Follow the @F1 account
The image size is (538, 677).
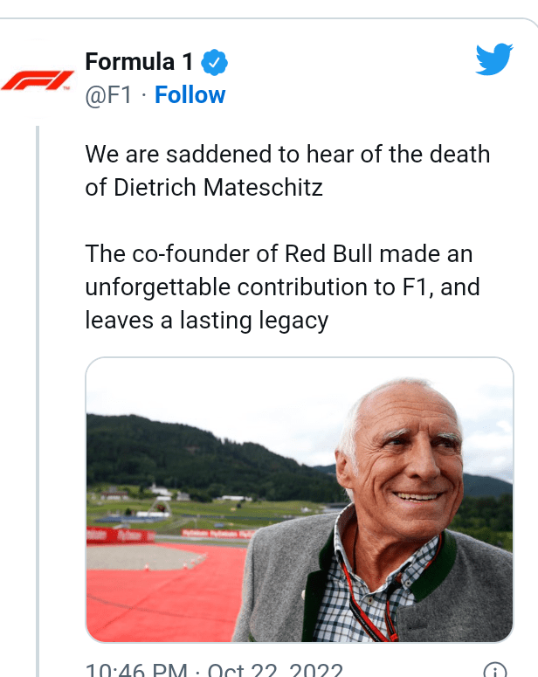(x=190, y=94)
